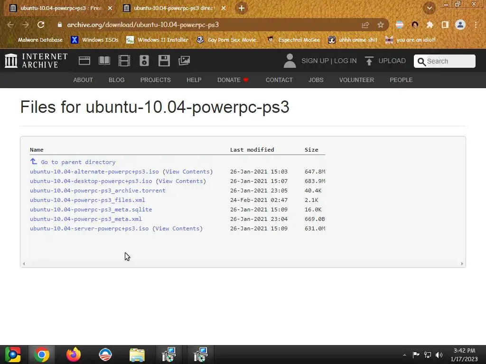The image size is (486, 364).
Task: Open the texts book icon
Action: click(104, 61)
